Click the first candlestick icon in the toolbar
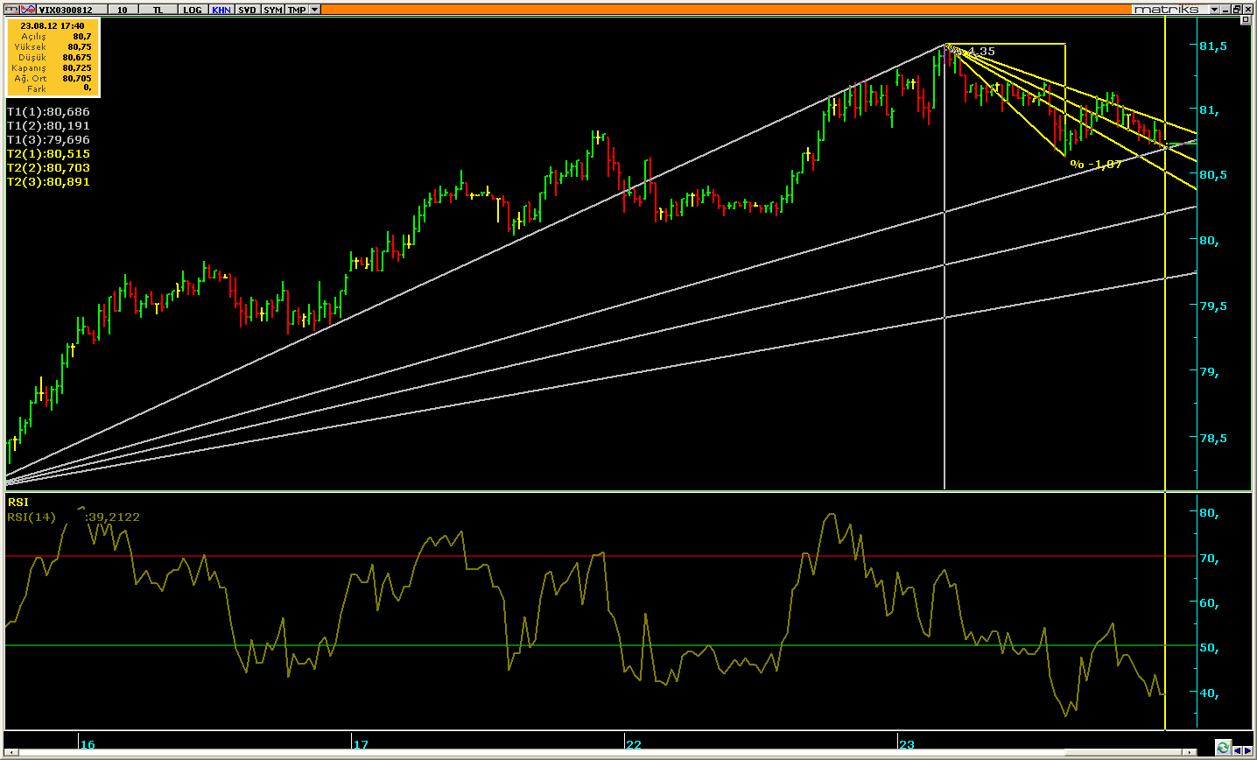This screenshot has width=1257, height=760. [x=11, y=10]
